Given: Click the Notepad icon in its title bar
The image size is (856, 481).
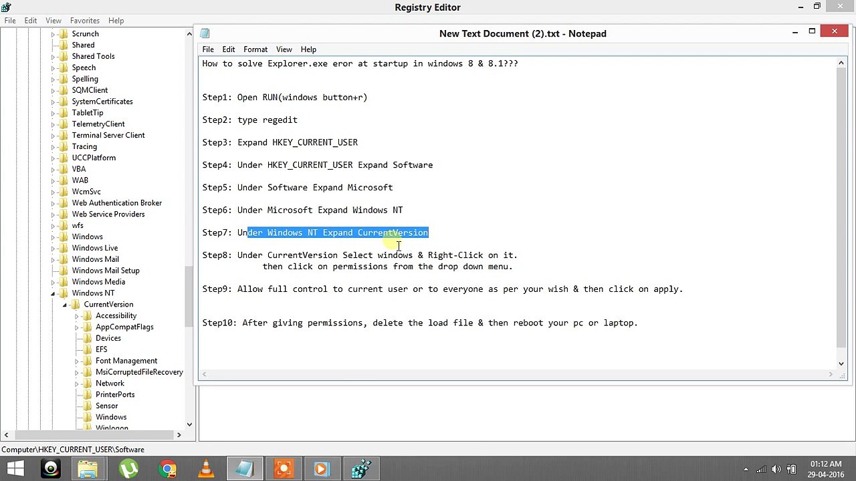Looking at the screenshot, I should (205, 33).
